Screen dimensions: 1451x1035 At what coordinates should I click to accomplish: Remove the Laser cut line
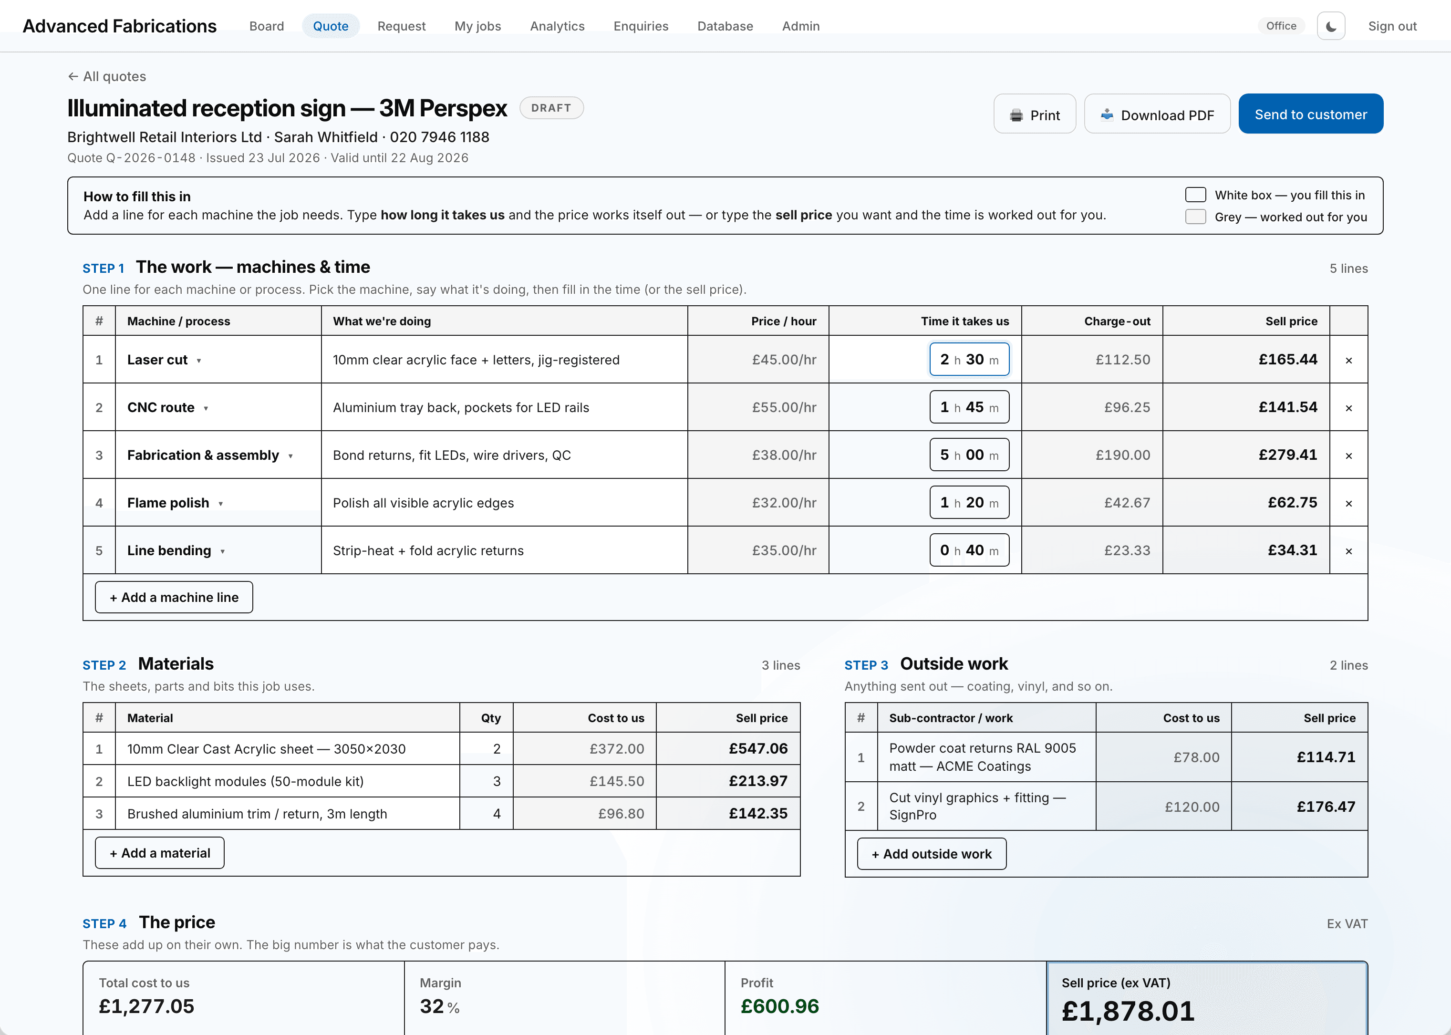(x=1348, y=360)
